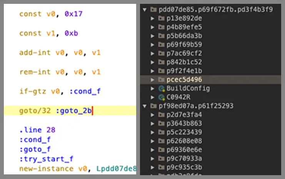
Task: Click the p2d7e3fa4 folder icon
Action: [161, 114]
